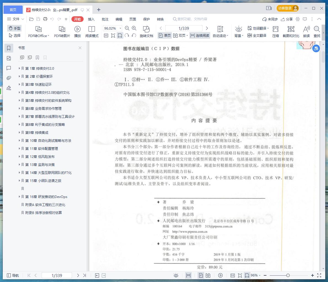Go to the 首页 home tab
The width and height of the screenshot is (328, 282).
(13, 10)
